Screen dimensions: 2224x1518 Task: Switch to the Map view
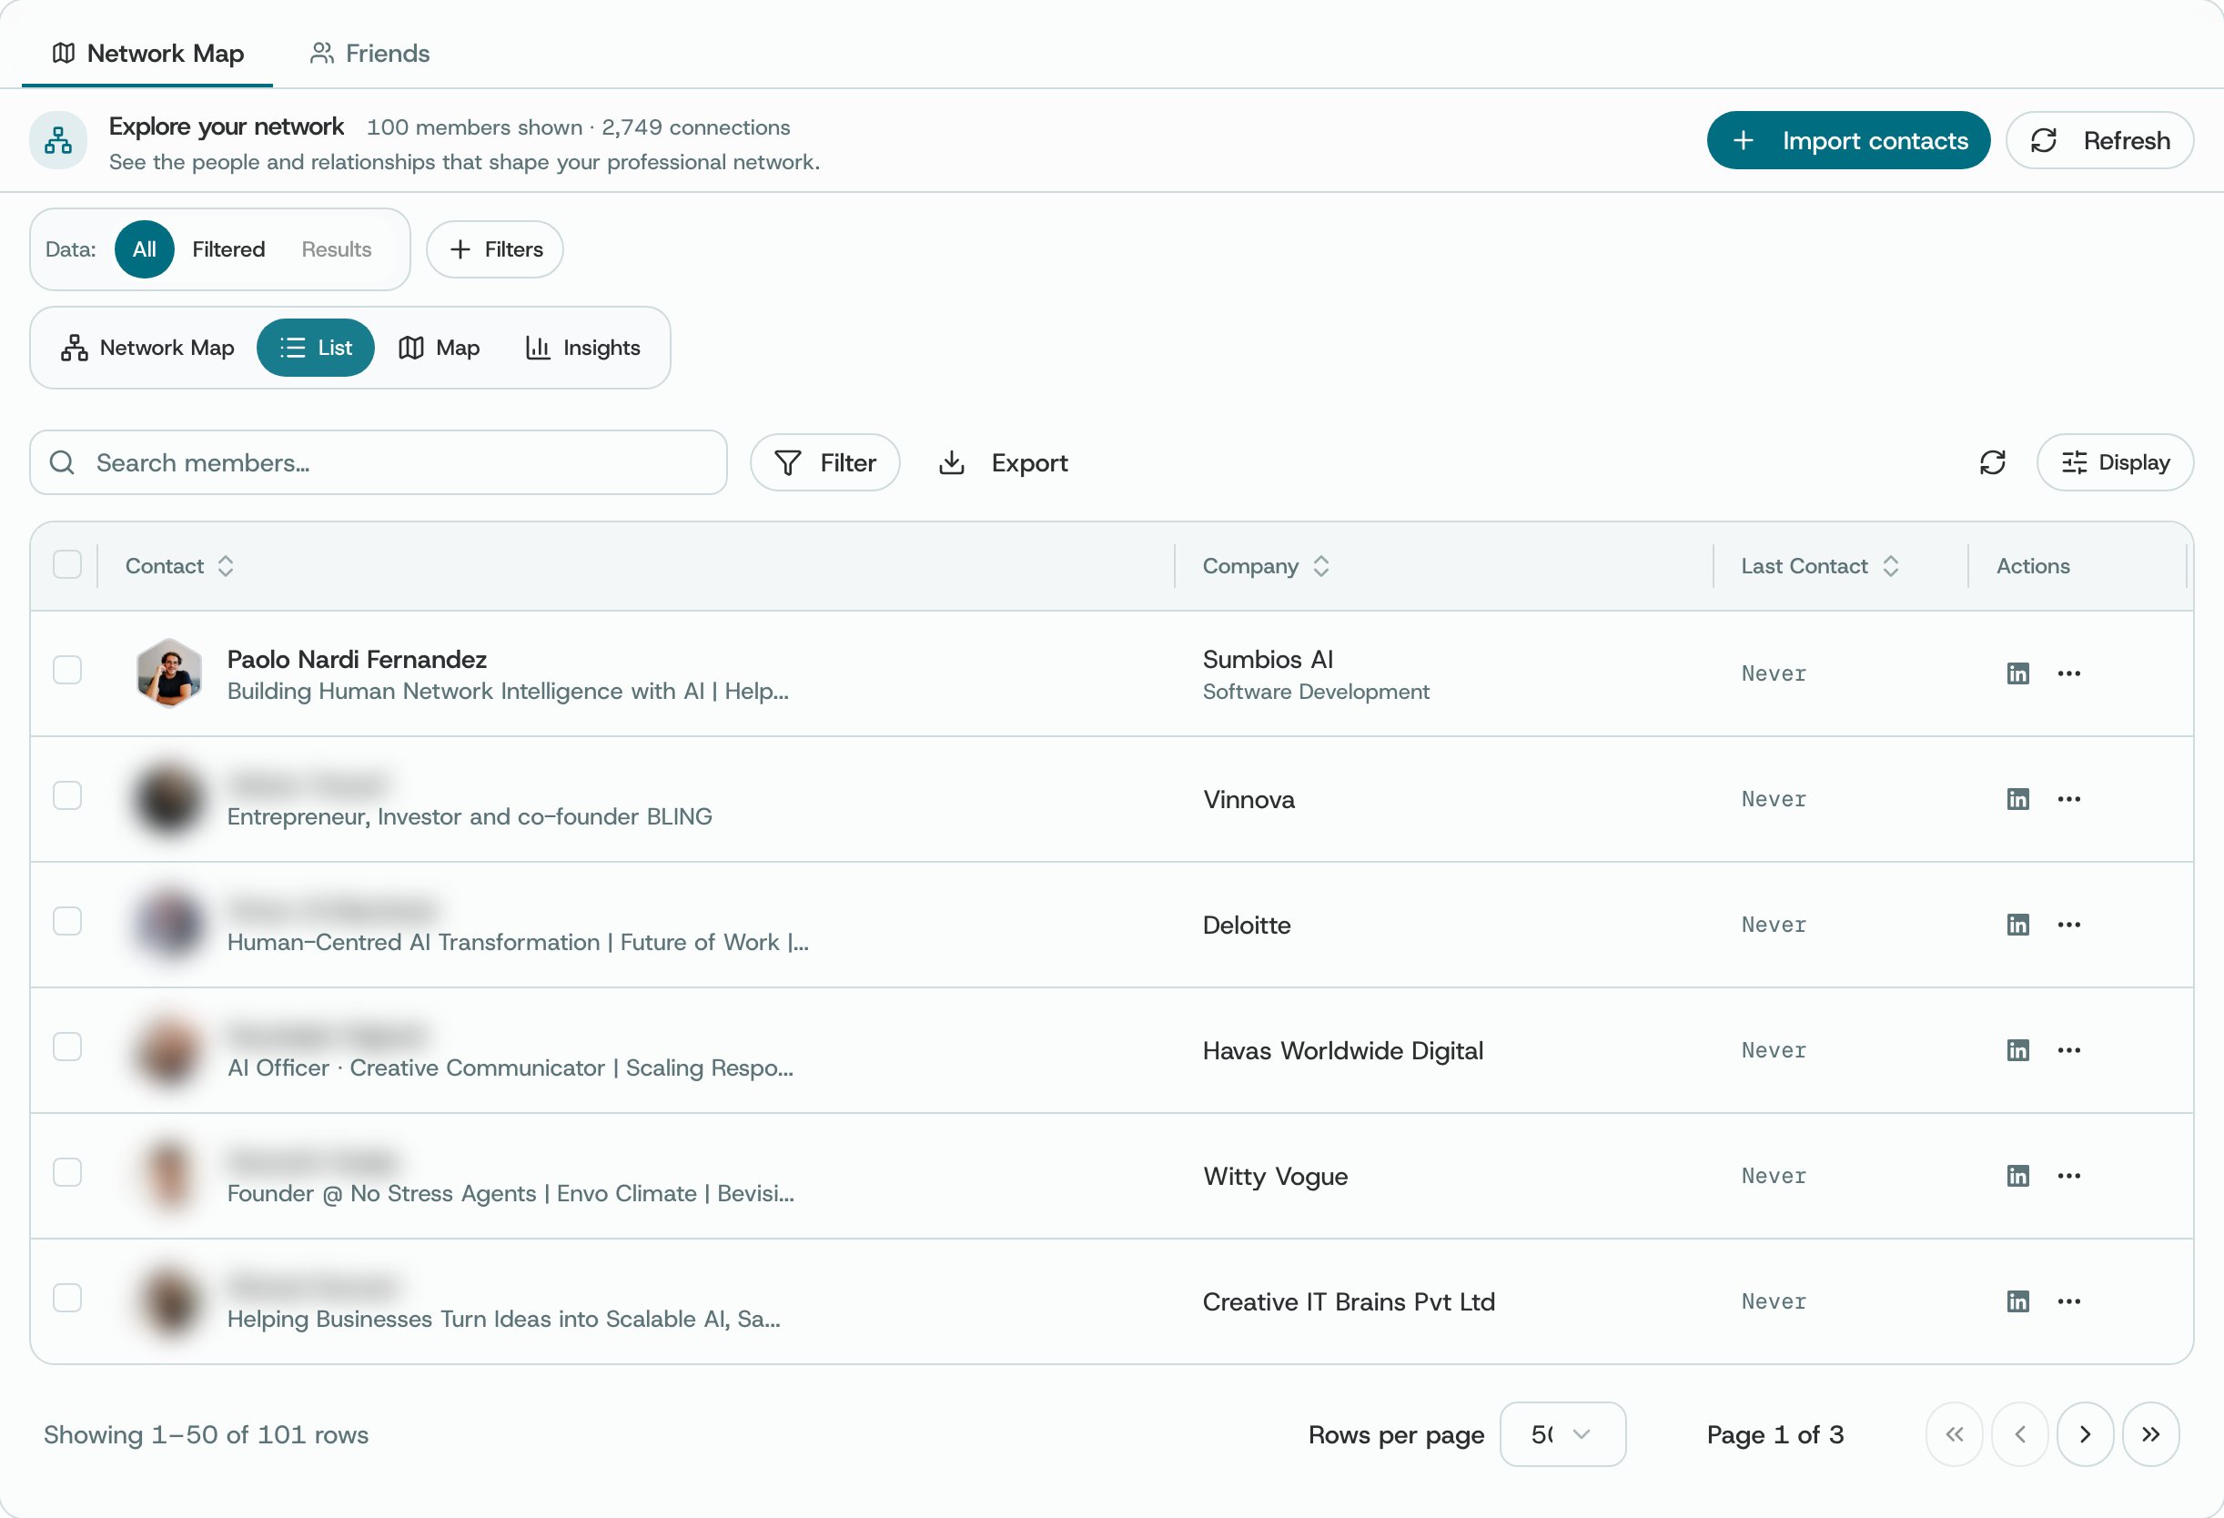[439, 348]
